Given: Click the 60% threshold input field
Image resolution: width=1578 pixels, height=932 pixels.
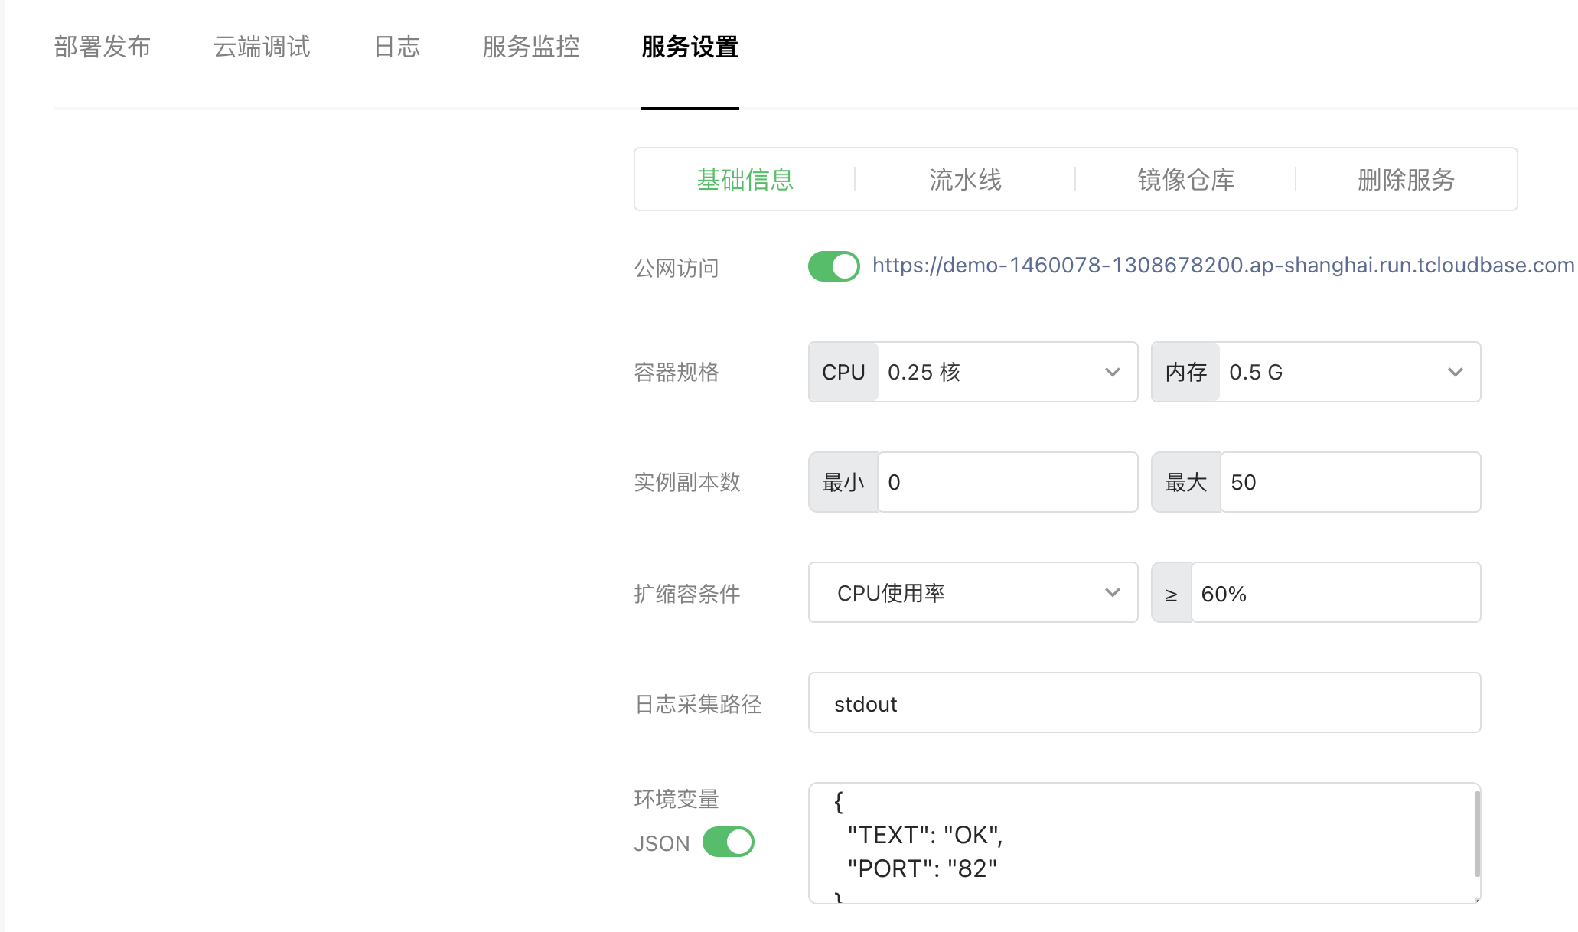Looking at the screenshot, I should click(1335, 593).
